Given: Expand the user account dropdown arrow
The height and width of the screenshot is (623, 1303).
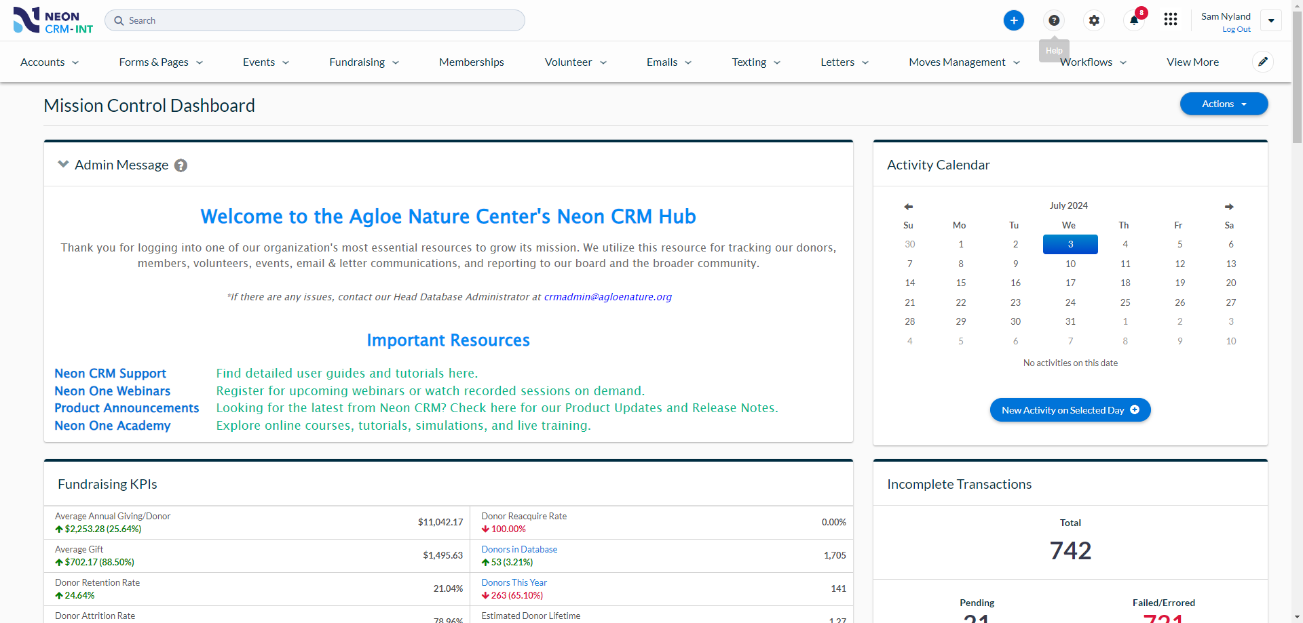Looking at the screenshot, I should pos(1270,20).
